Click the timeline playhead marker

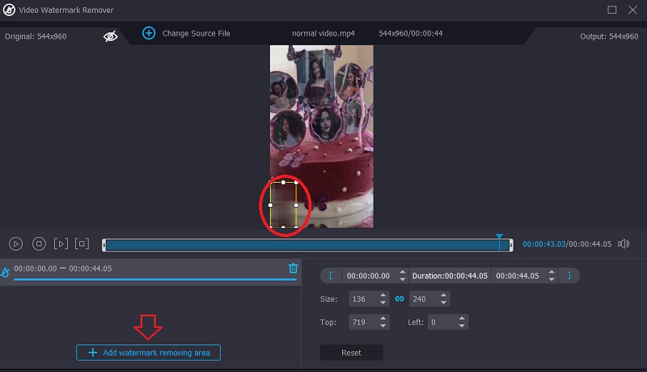(x=499, y=237)
